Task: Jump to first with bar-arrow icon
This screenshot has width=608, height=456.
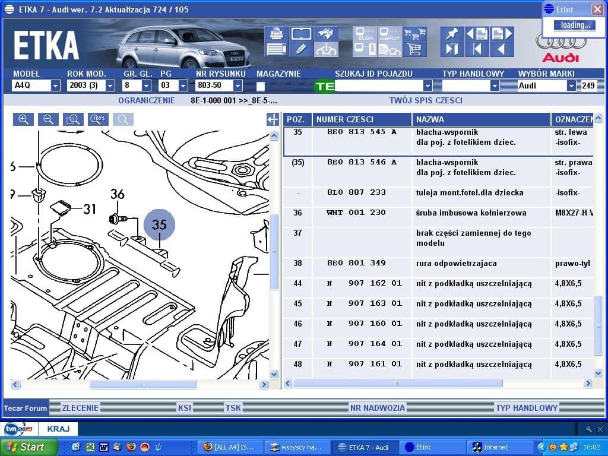Action: coord(477,50)
